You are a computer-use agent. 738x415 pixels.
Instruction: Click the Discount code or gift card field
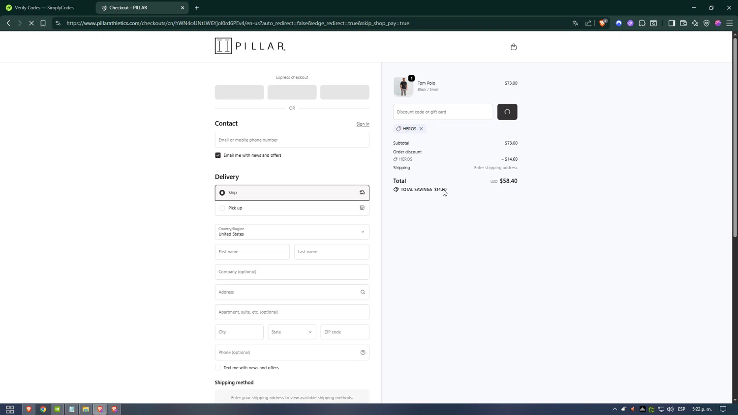coord(443,112)
